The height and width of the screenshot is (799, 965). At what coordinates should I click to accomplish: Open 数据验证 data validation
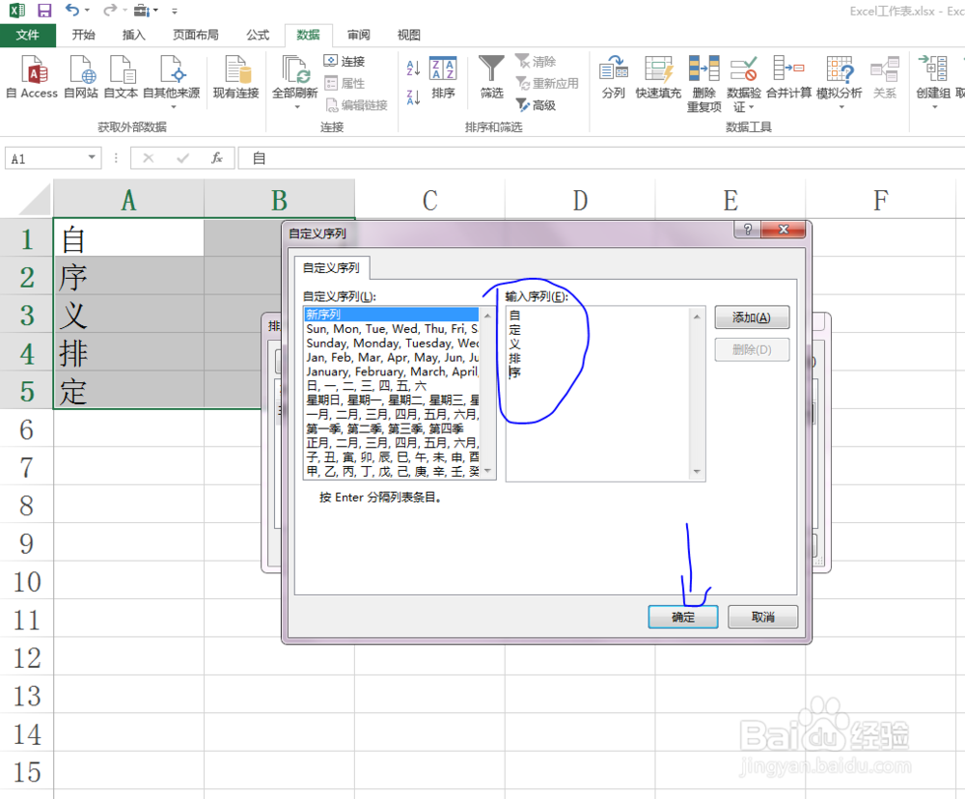click(x=743, y=84)
